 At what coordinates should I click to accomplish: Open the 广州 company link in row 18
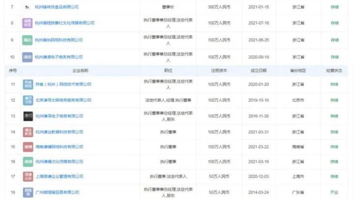pyautogui.click(x=58, y=192)
